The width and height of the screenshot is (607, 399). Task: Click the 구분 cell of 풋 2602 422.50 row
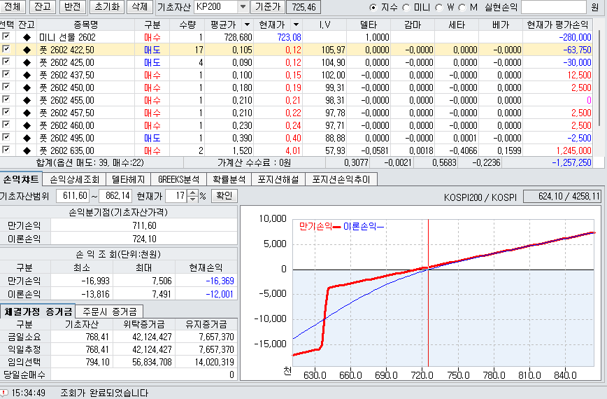pyautogui.click(x=152, y=50)
